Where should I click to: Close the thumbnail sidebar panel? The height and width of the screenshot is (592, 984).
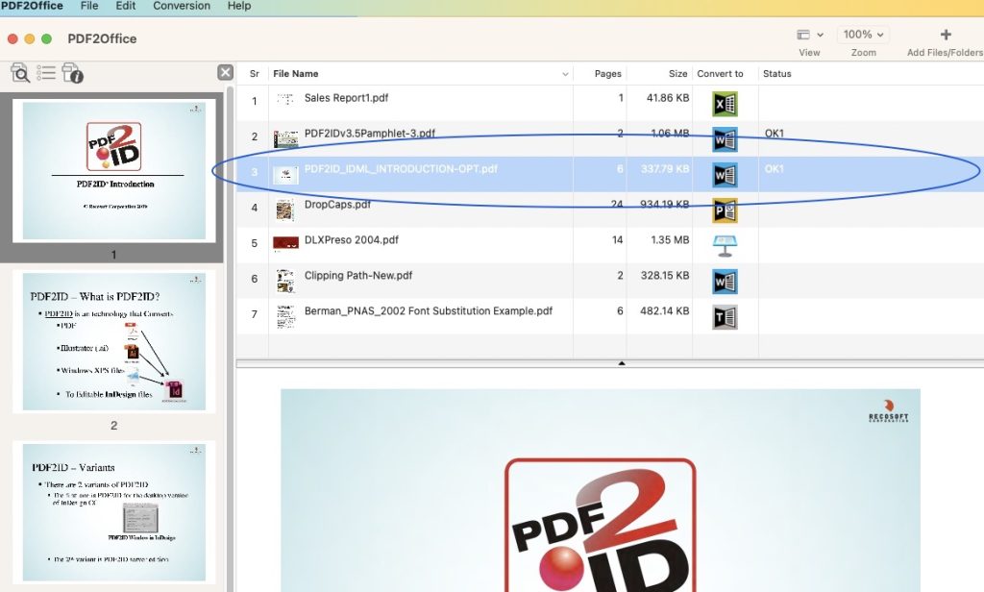tap(225, 72)
